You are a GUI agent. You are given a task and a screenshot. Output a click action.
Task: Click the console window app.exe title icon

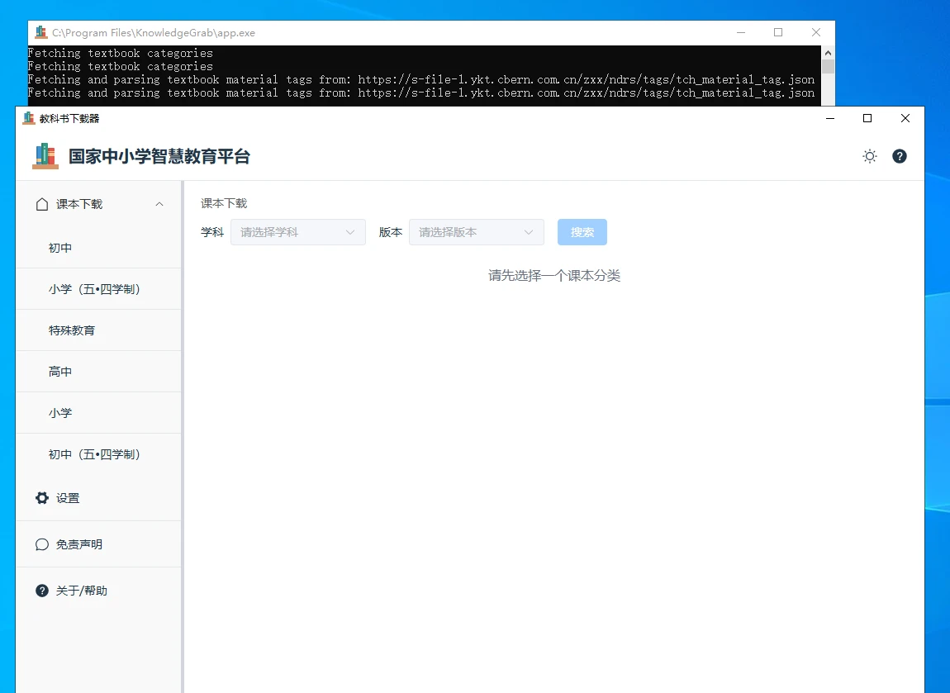41,32
